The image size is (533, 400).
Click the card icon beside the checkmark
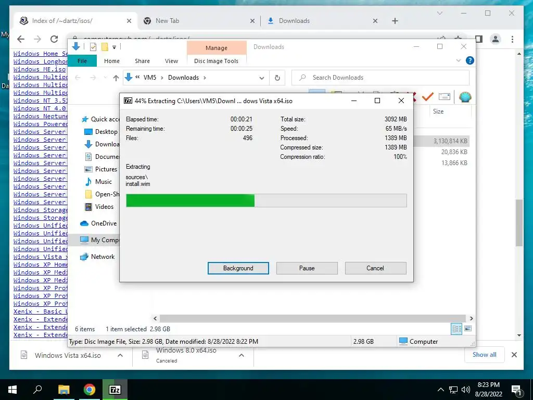tap(445, 97)
